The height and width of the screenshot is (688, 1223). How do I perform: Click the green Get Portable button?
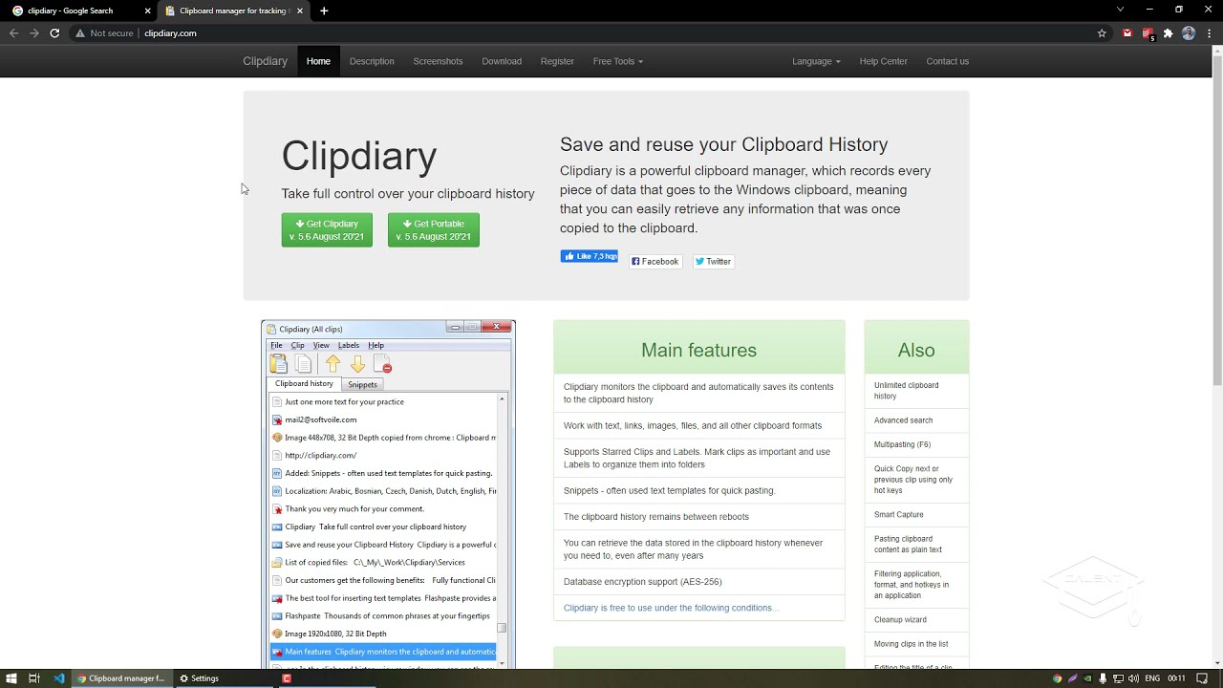(433, 229)
